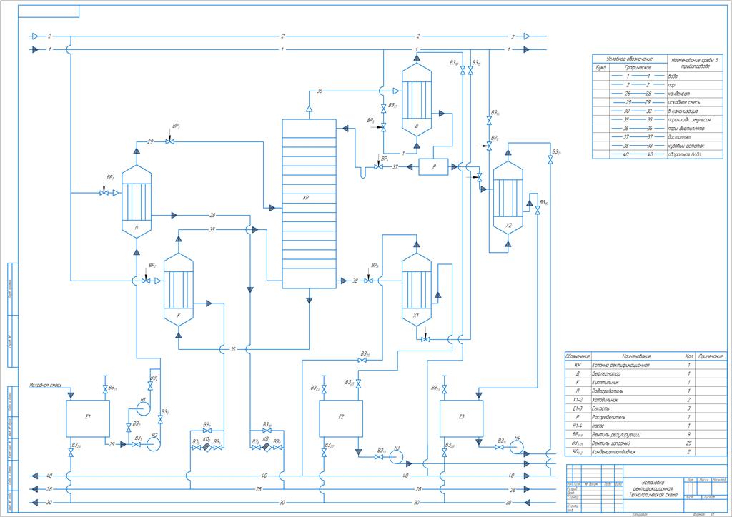The width and height of the screenshot is (732, 517).
Task: Select the valve just before pump Н3
Action: click(379, 457)
